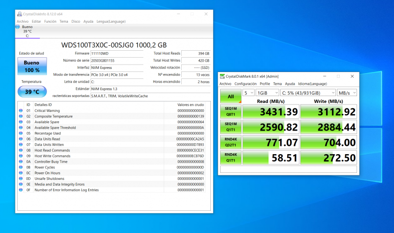The image size is (394, 233).
Task: Click the empty comment field in CrystalDiskMark
Action: coord(289,169)
